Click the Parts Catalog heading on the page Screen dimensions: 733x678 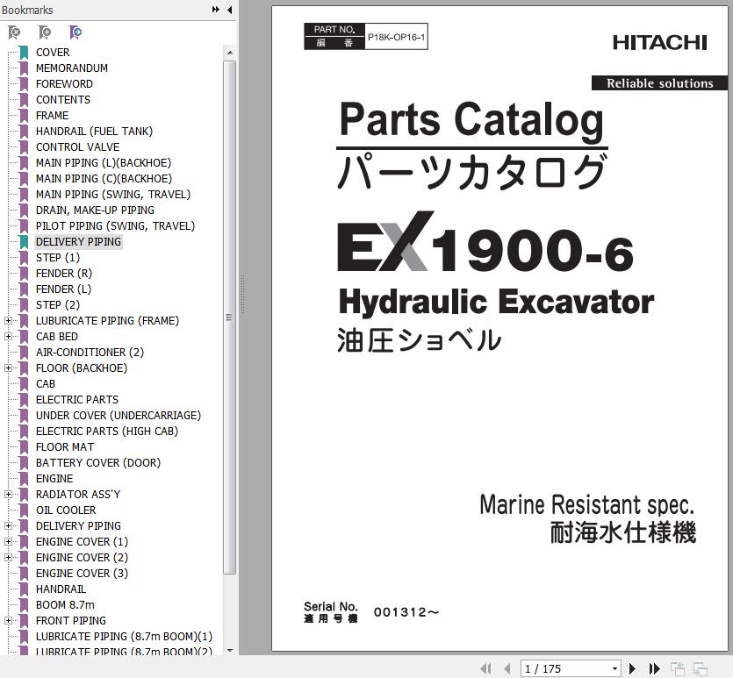[471, 120]
